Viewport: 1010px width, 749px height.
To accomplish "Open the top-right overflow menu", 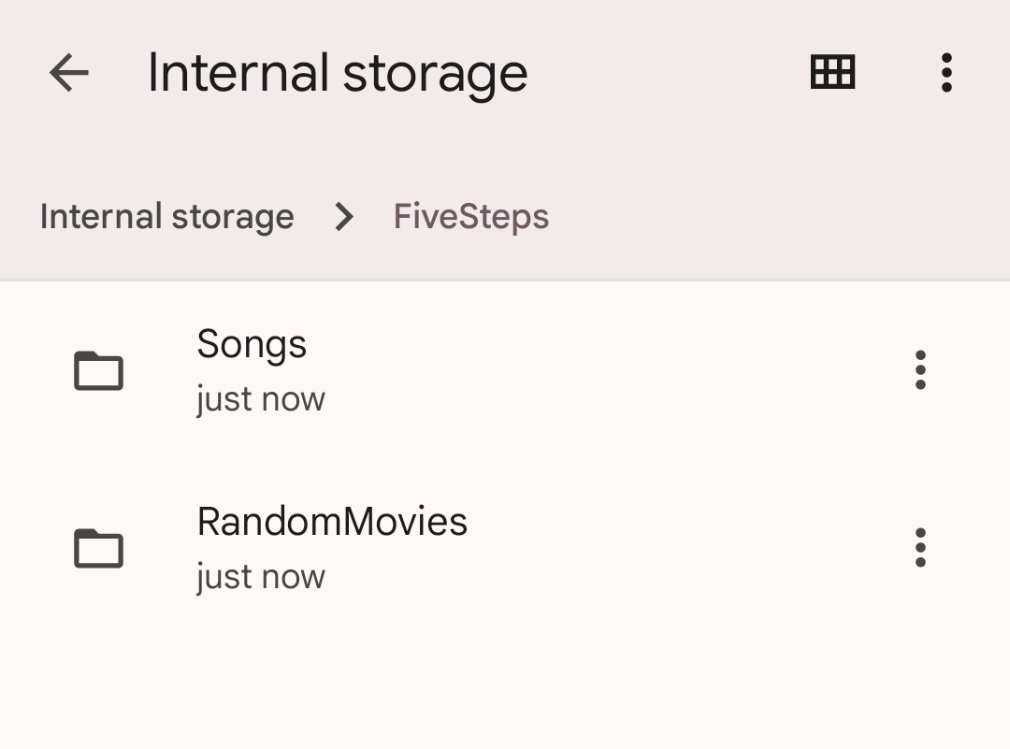I will click(946, 73).
